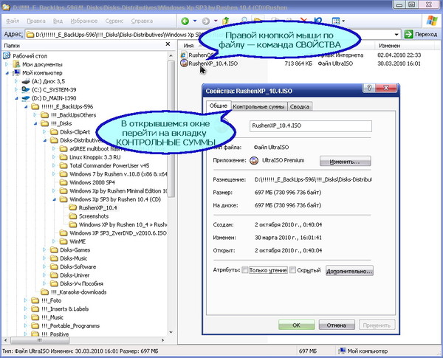Viewport: 443px width, 358px height.
Task: Select the Общие tab
Action: tap(218, 106)
